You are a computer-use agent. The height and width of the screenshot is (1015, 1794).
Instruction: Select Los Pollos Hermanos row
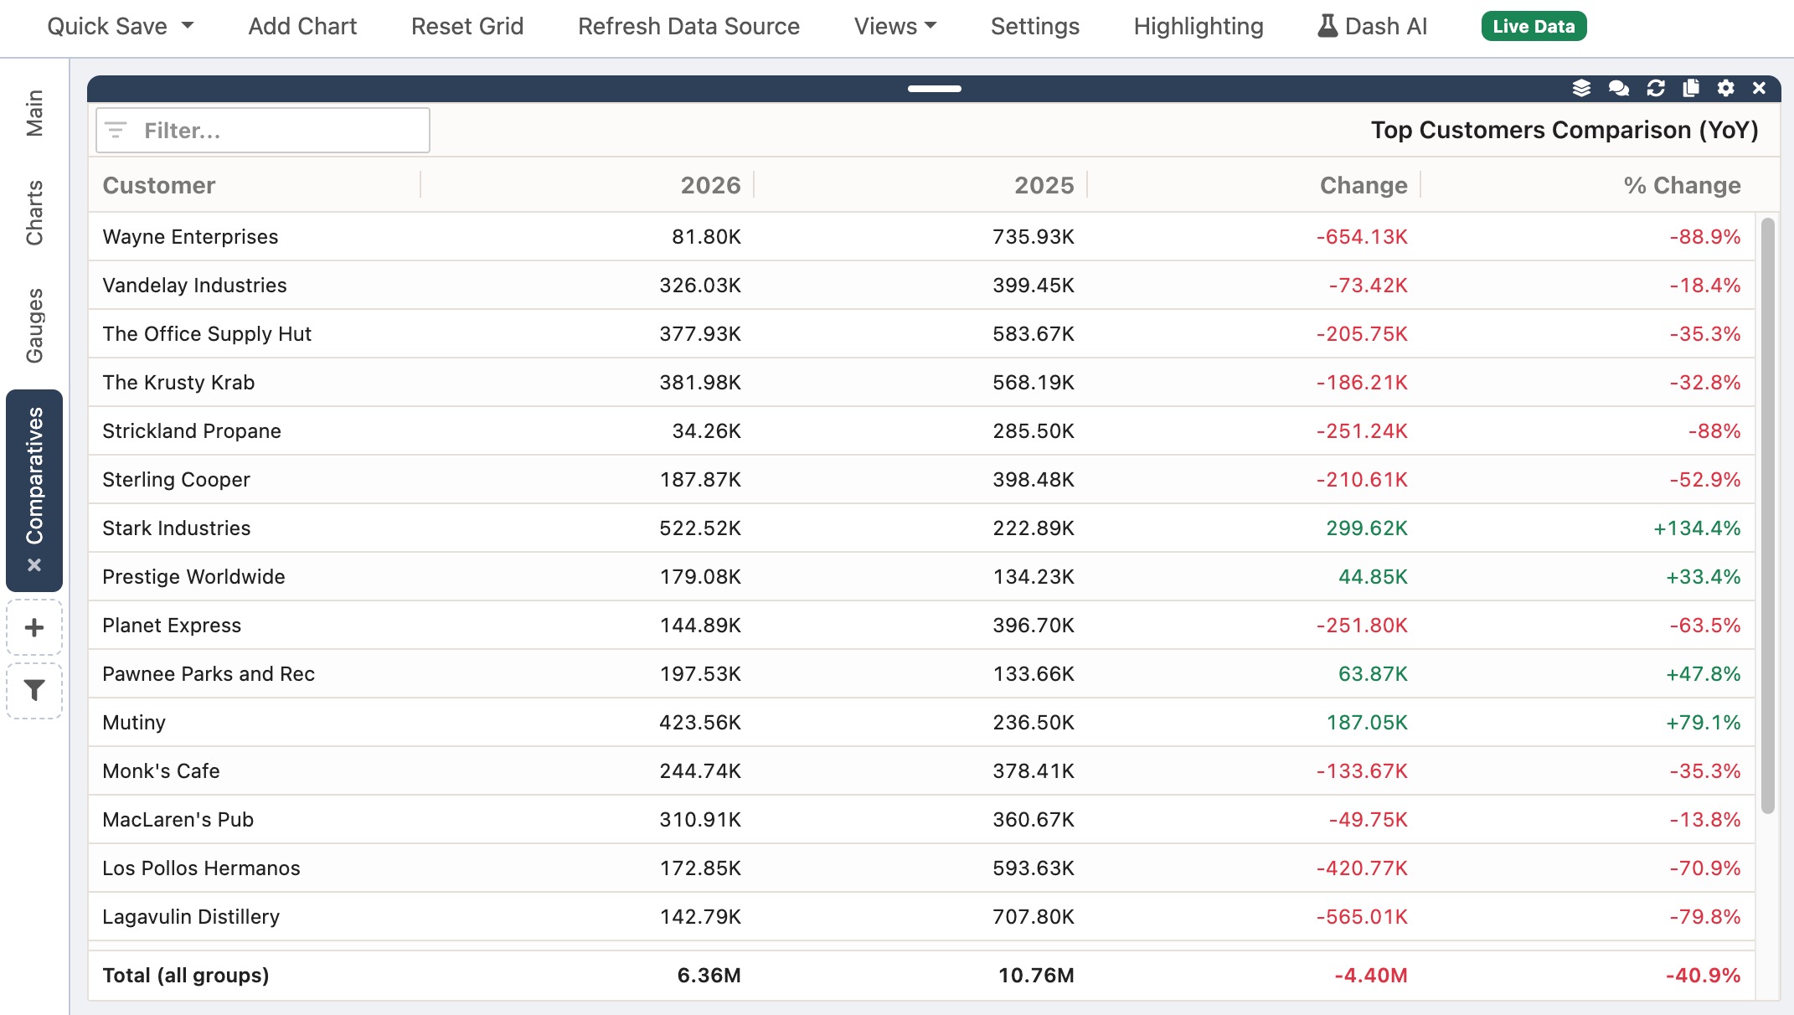click(921, 868)
